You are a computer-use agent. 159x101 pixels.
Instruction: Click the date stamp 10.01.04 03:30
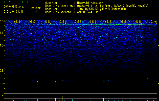(x=13, y=12)
